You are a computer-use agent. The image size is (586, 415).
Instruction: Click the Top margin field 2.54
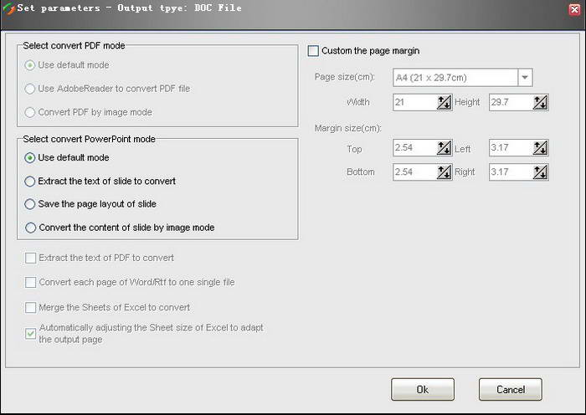click(415, 148)
